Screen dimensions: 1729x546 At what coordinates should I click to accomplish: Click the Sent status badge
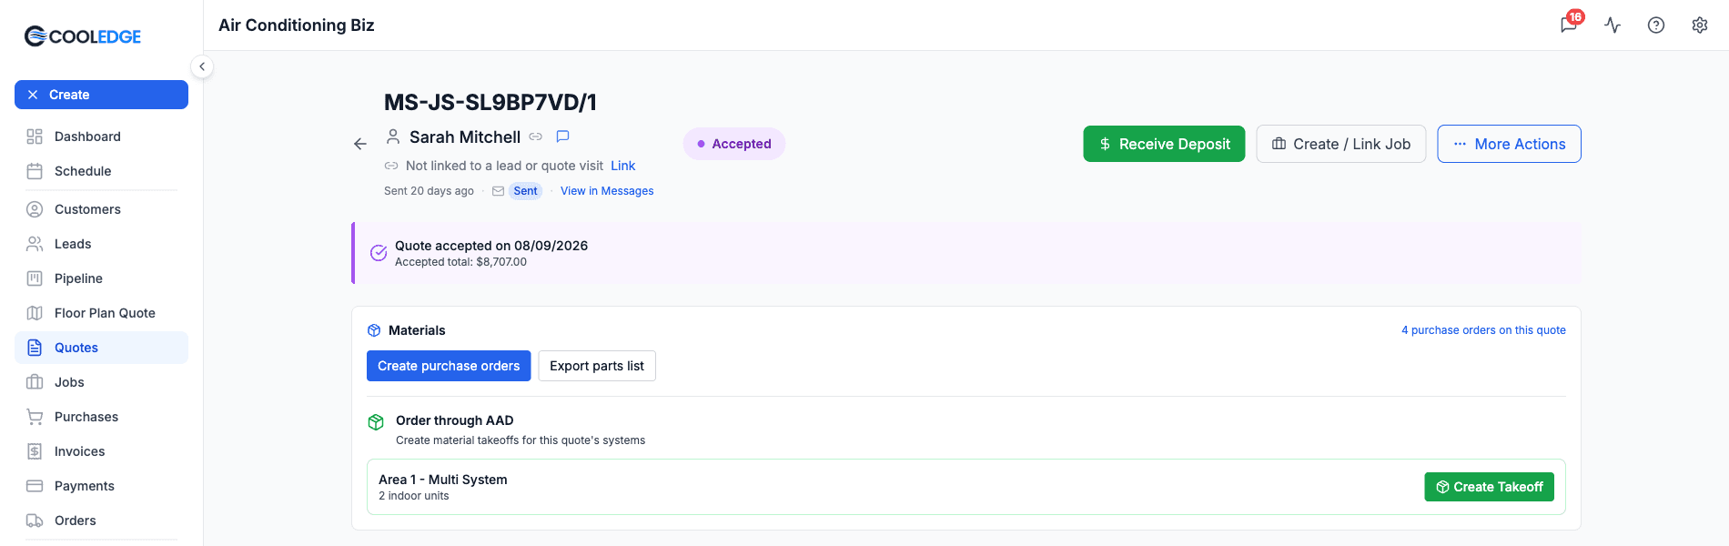(x=525, y=191)
